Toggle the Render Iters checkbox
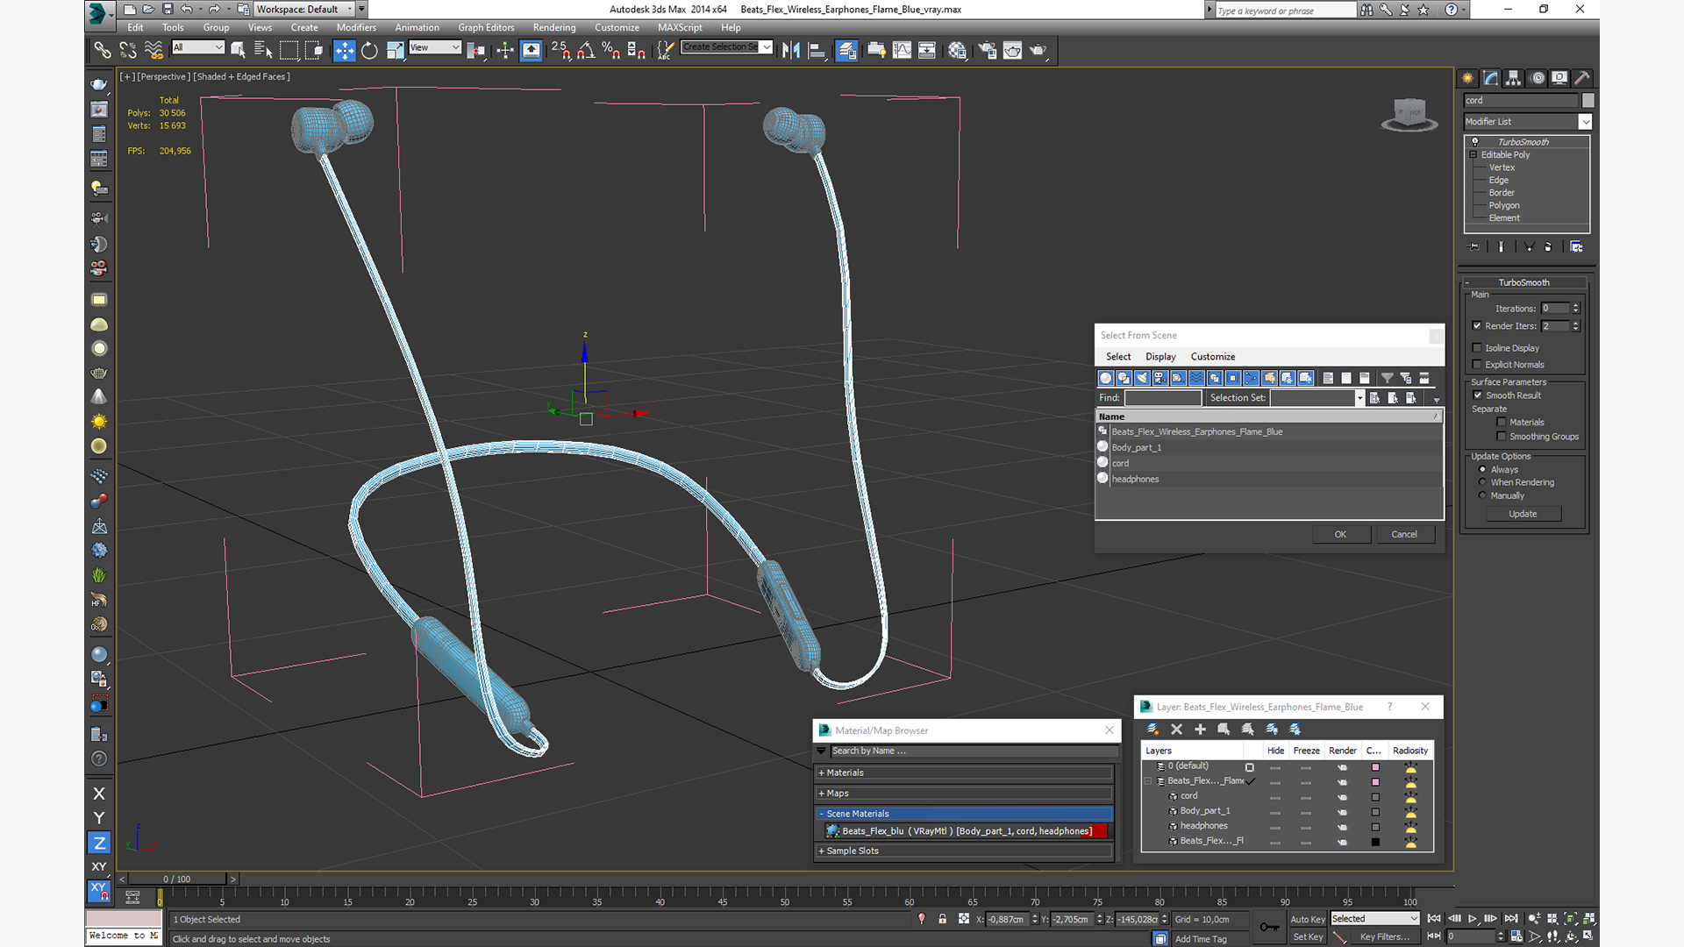Image resolution: width=1684 pixels, height=947 pixels. point(1477,326)
